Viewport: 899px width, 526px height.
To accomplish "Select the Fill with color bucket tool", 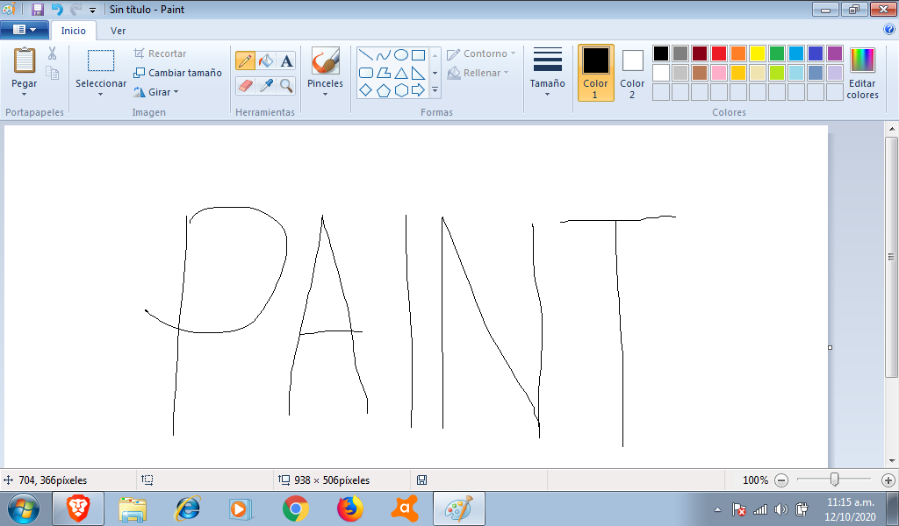I will [x=265, y=60].
